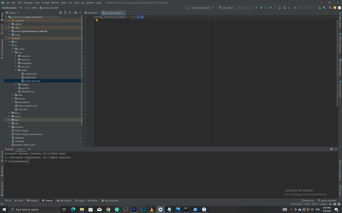Collapse the core folder
Screen dimensions: 342x213
[x=12, y=52]
